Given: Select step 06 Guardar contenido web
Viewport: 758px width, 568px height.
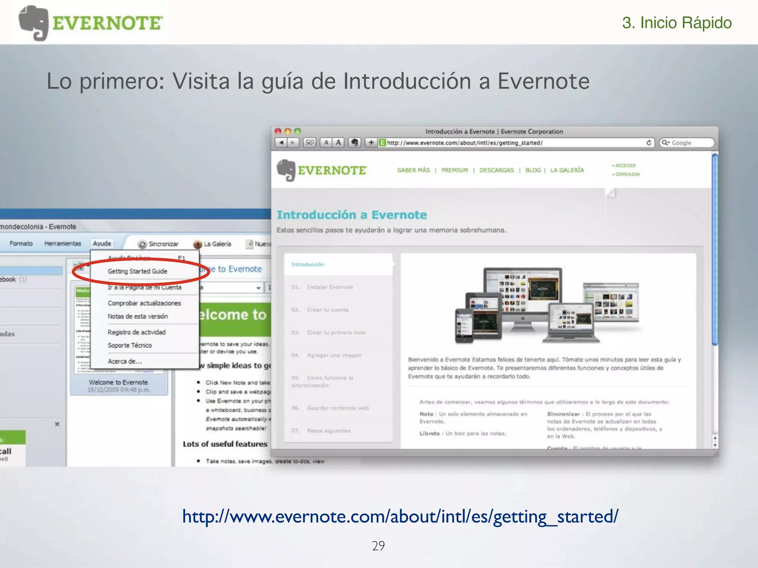Looking at the screenshot, I should coord(338,408).
